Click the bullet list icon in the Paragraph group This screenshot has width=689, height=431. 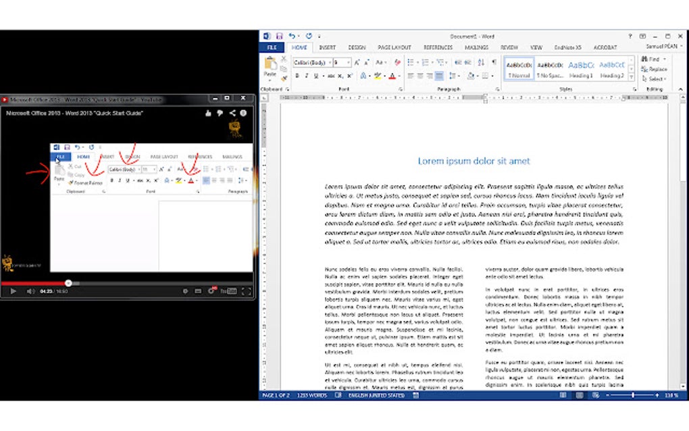coord(411,62)
